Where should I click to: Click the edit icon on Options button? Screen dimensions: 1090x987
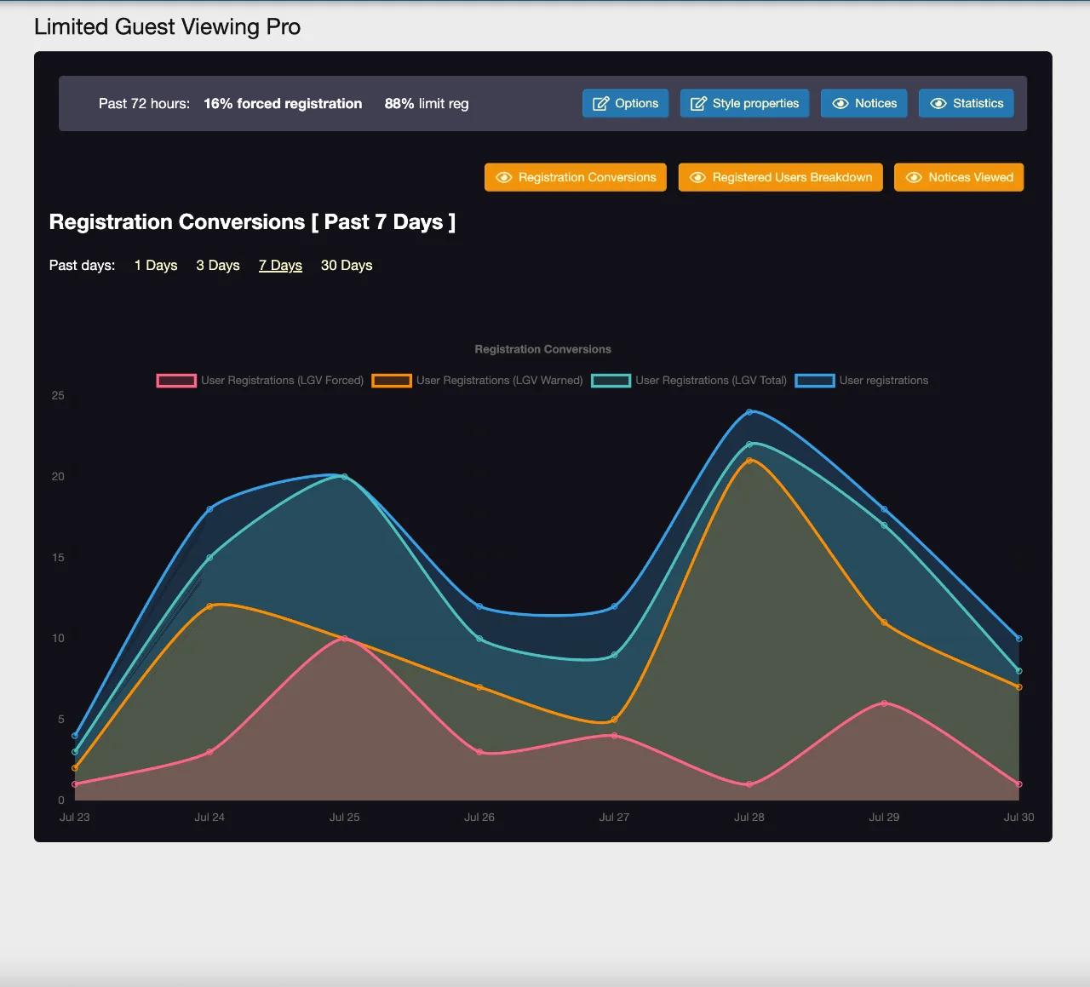600,104
